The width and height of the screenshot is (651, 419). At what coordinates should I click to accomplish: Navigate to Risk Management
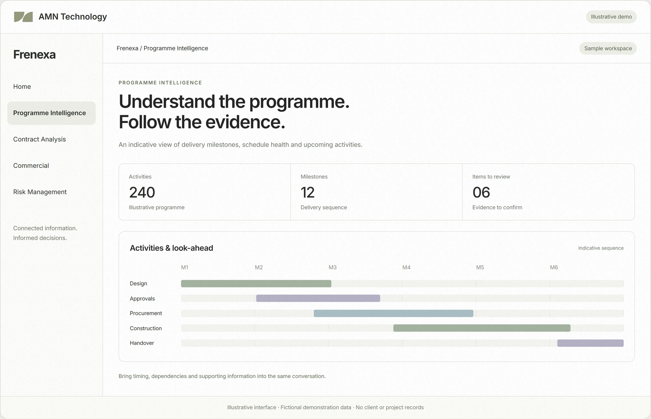point(51,192)
